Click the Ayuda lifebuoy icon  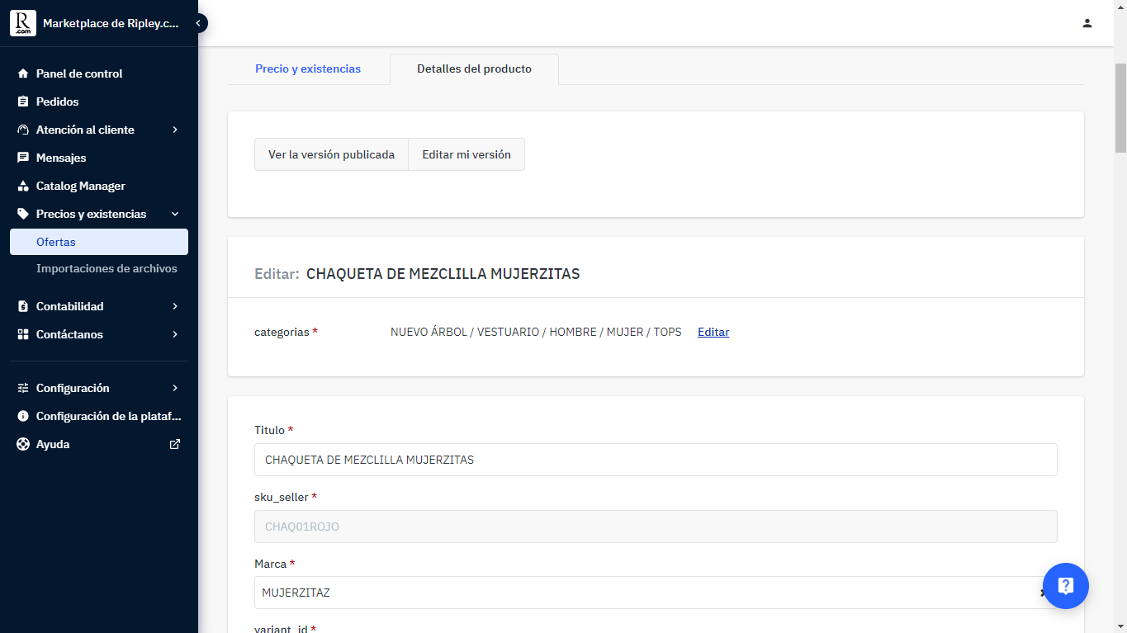pyautogui.click(x=23, y=444)
